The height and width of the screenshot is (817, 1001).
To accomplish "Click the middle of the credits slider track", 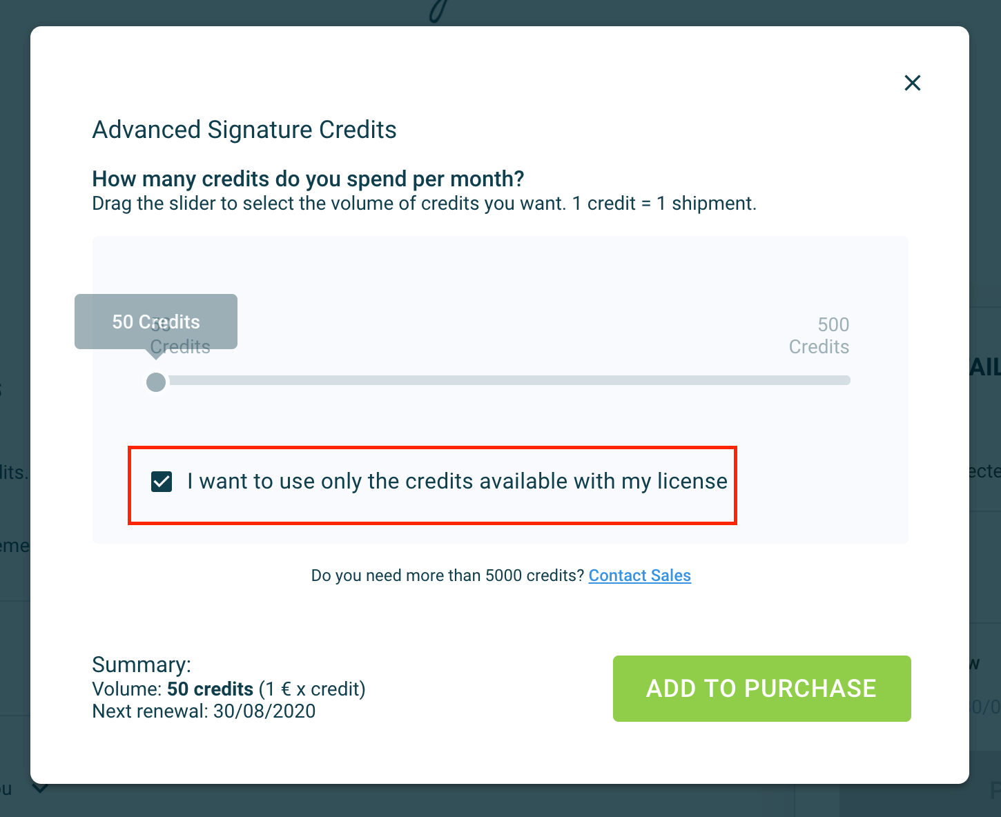I will coord(503,380).
